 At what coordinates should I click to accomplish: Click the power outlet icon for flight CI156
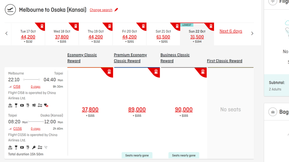(x=34, y=147)
